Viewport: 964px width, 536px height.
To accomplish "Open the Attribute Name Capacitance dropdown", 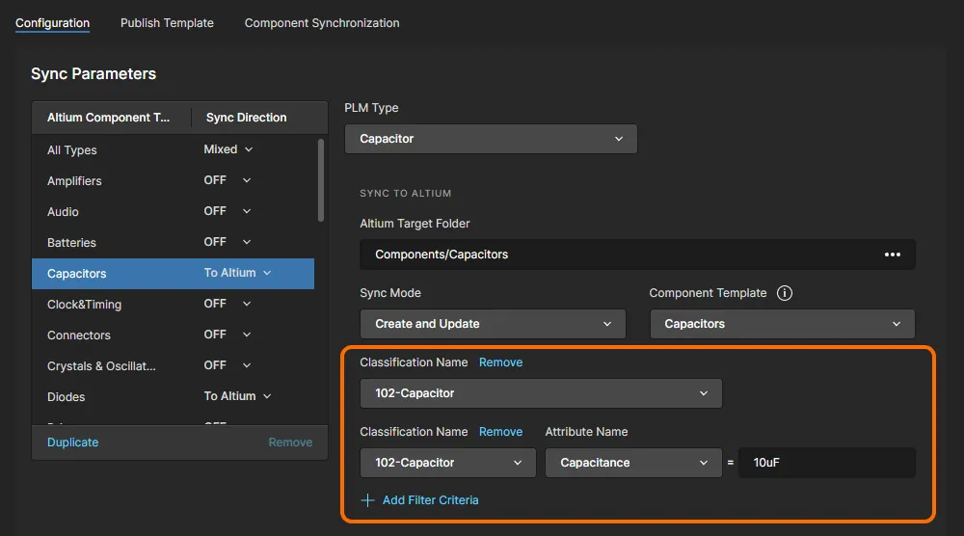I will tap(633, 463).
